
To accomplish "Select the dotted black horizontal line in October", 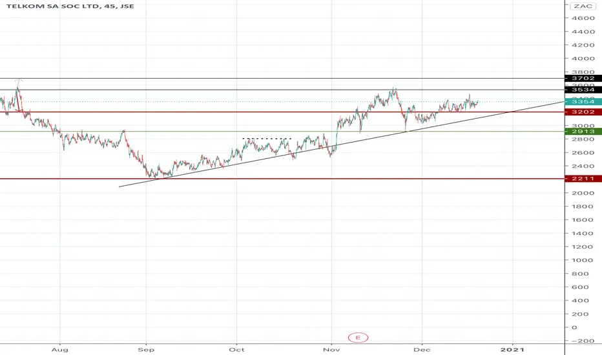I will point(267,138).
